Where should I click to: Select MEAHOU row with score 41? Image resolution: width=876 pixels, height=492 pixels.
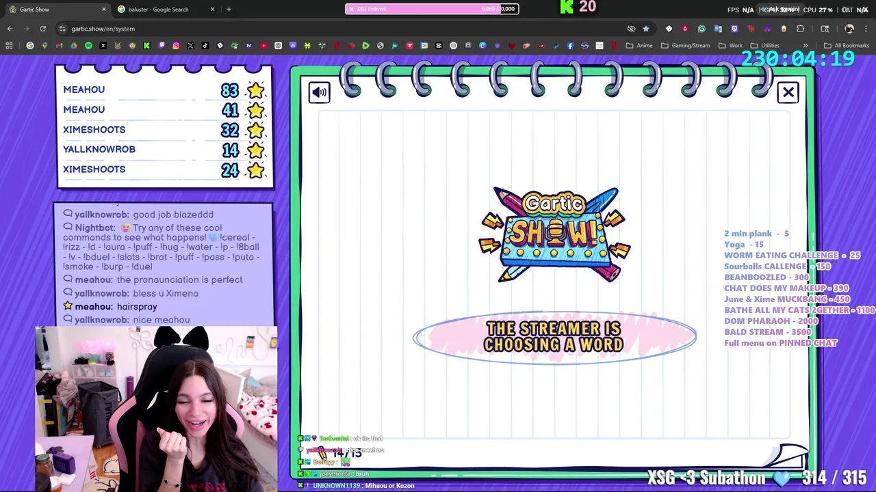click(164, 109)
